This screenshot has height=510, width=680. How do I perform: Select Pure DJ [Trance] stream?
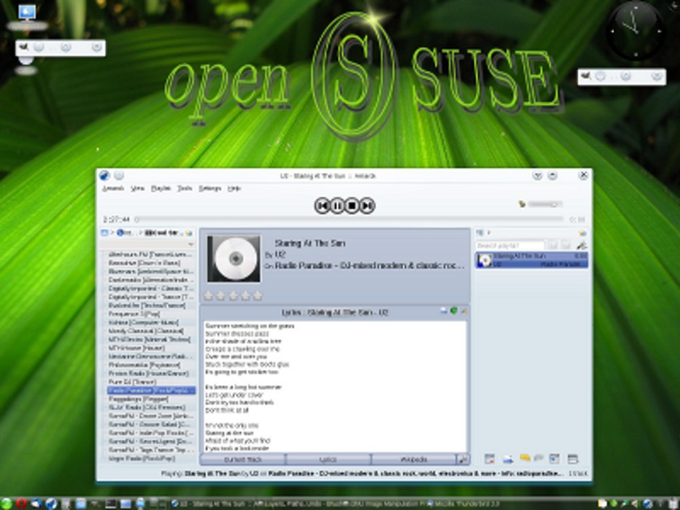(x=132, y=381)
